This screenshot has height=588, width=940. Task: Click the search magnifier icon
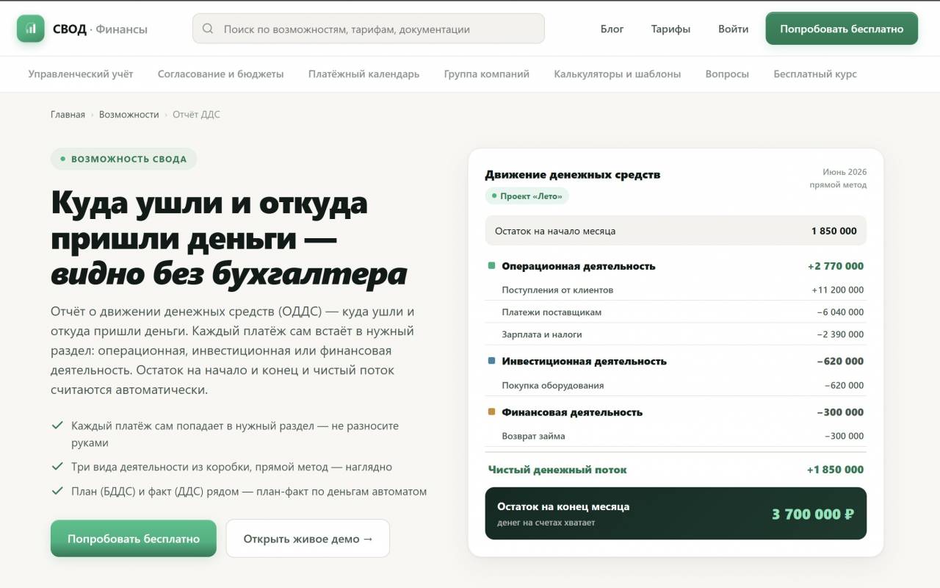coord(208,29)
